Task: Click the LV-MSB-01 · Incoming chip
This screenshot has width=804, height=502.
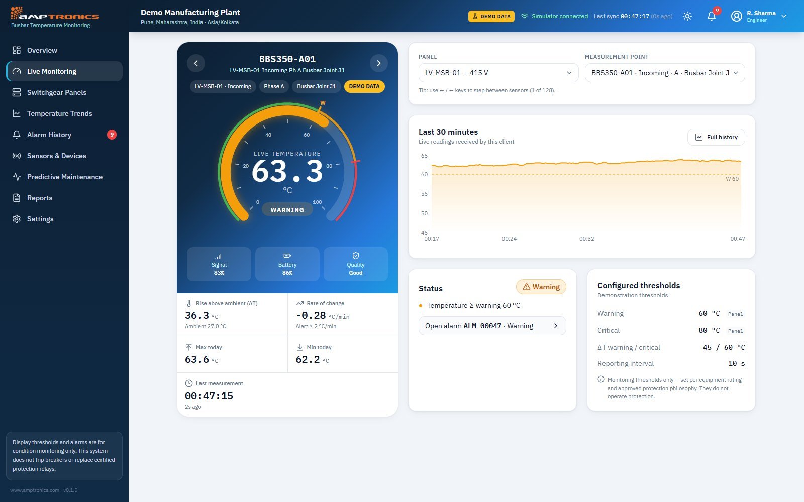Action: (x=223, y=86)
